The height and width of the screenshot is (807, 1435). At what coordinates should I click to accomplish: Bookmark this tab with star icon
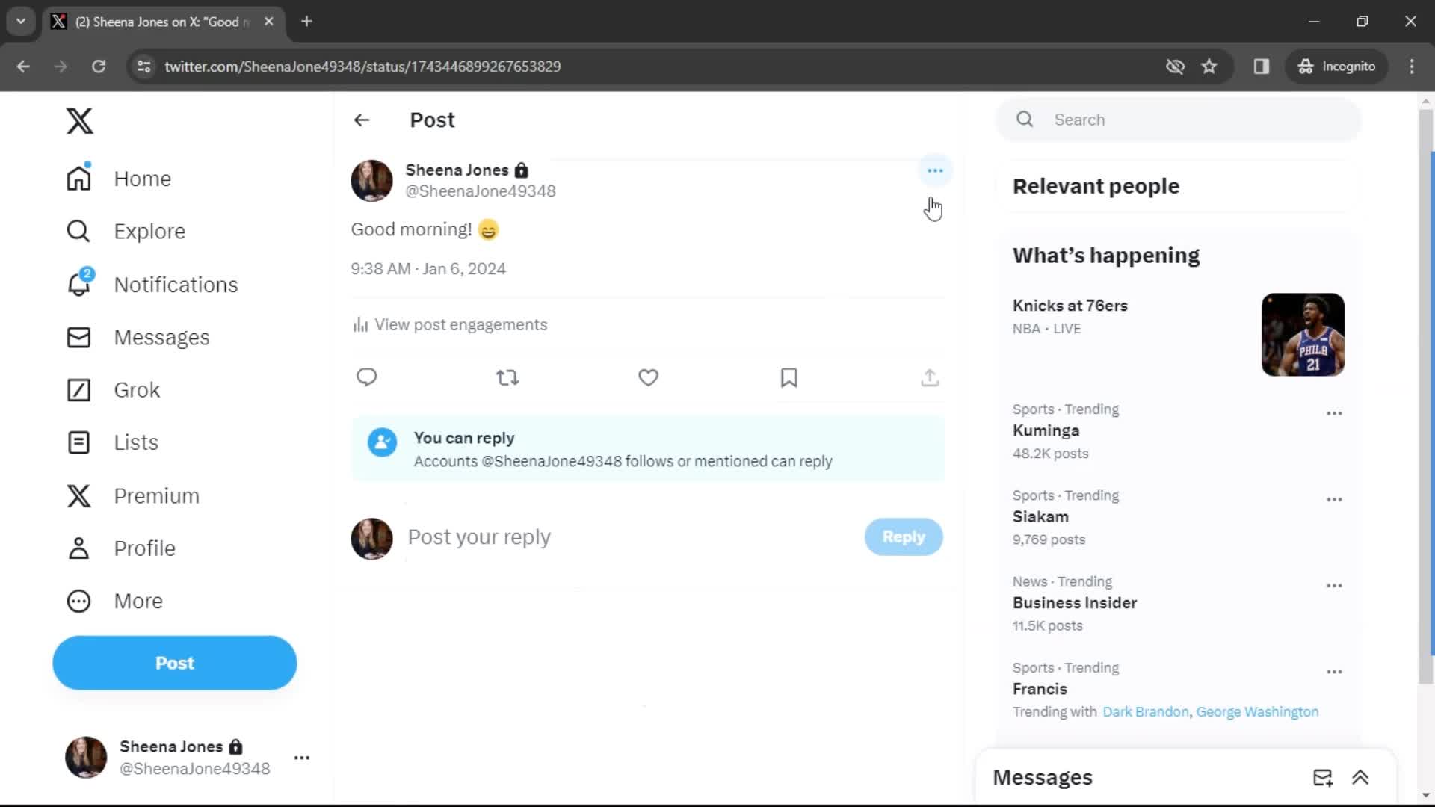tap(1209, 67)
